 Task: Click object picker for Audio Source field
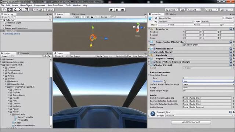234,107
